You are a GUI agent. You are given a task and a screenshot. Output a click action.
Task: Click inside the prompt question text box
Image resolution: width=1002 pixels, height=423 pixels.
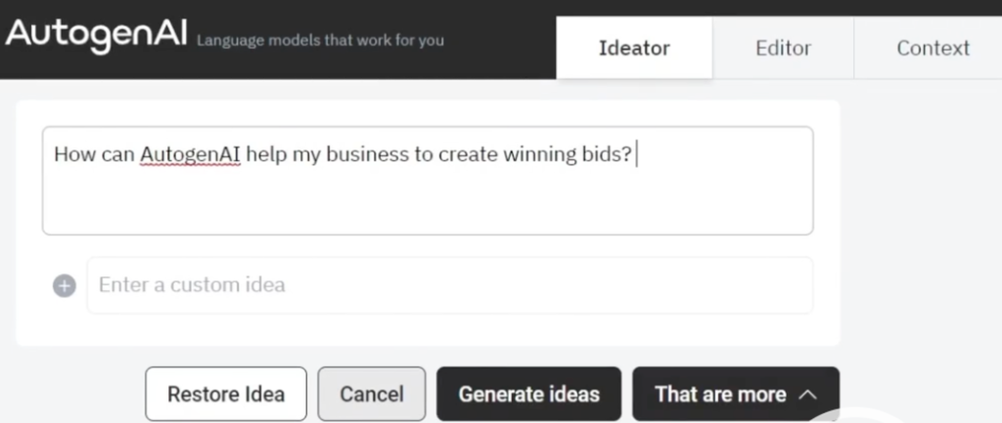(428, 181)
